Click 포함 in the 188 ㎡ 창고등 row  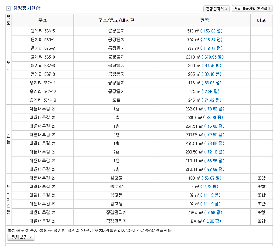pos(261,178)
